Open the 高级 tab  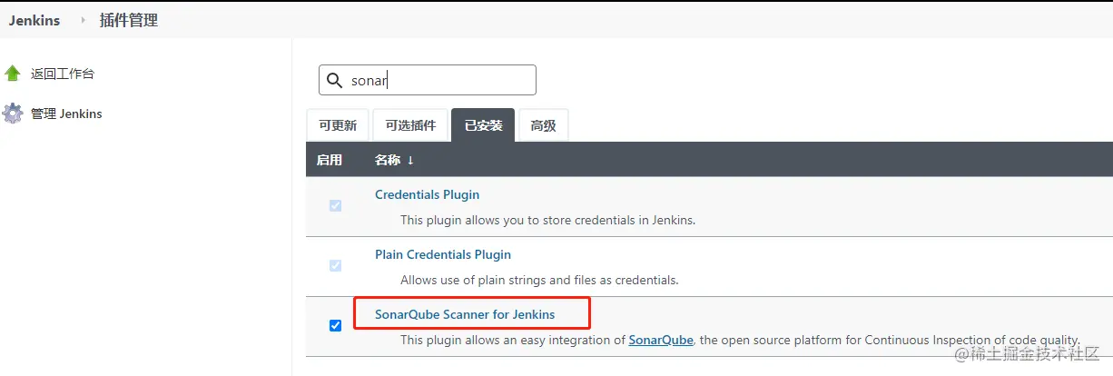pos(543,125)
